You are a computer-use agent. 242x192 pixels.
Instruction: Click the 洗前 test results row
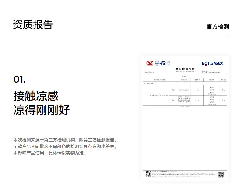185,89
